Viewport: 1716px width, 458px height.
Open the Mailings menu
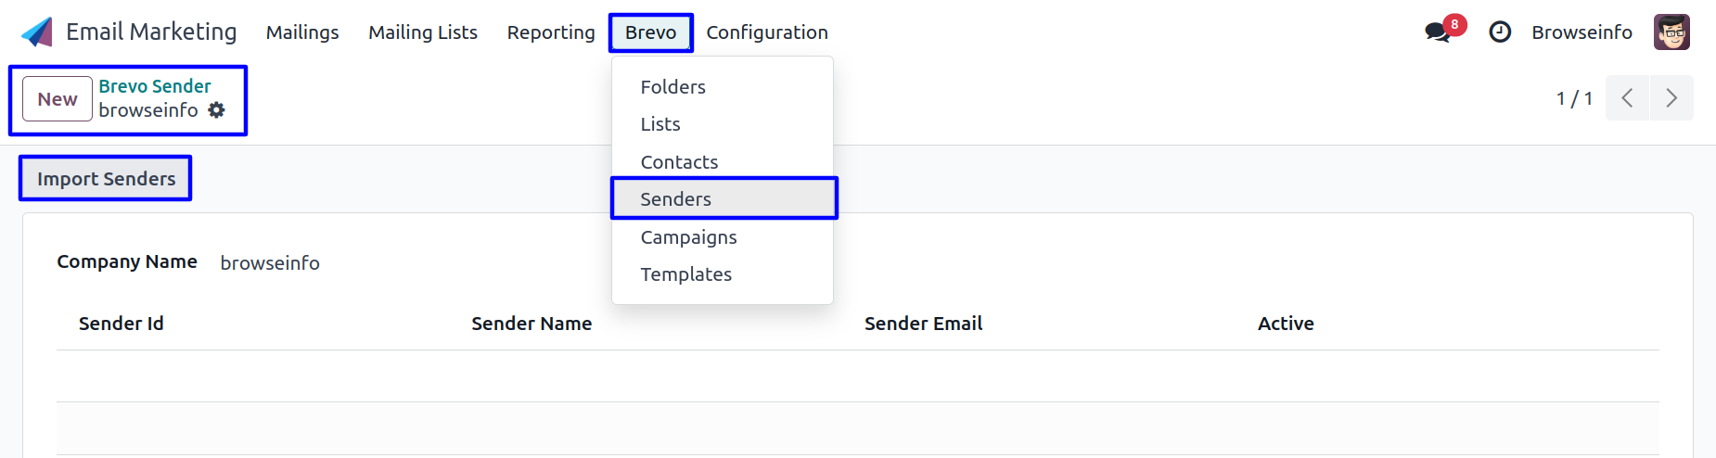click(302, 32)
